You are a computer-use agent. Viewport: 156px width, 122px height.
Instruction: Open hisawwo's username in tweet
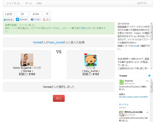tap(129, 81)
